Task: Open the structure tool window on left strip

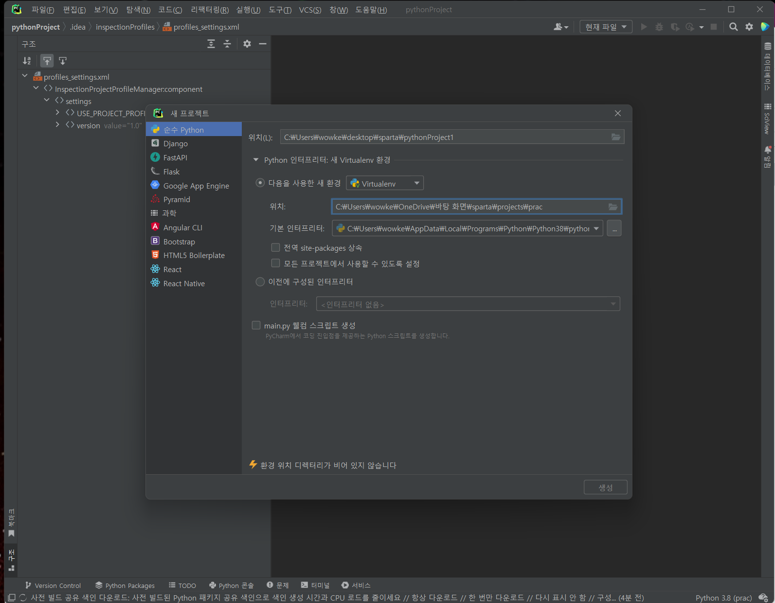Action: (x=11, y=560)
